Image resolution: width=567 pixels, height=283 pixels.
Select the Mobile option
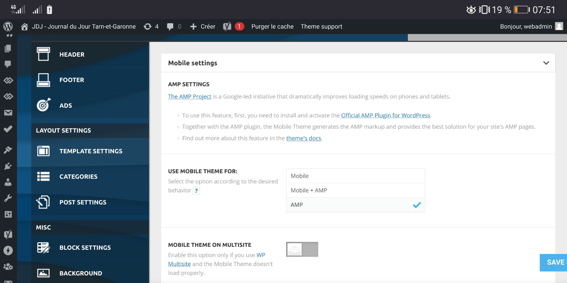pyautogui.click(x=355, y=176)
